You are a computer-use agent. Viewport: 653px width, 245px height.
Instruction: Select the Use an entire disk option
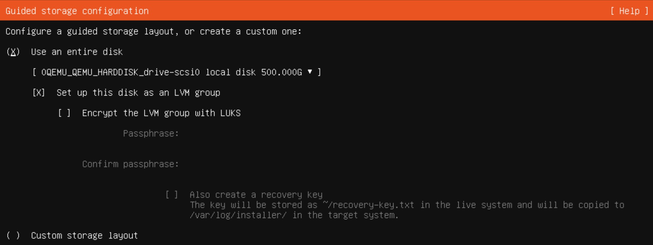click(x=12, y=52)
